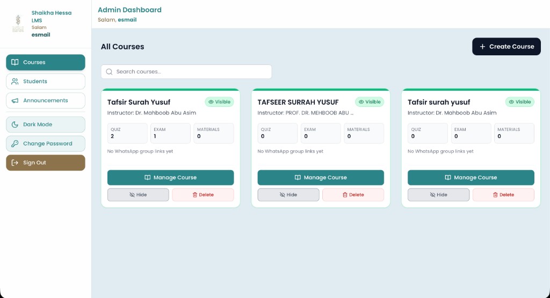Click the people icon beside Students

15,81
